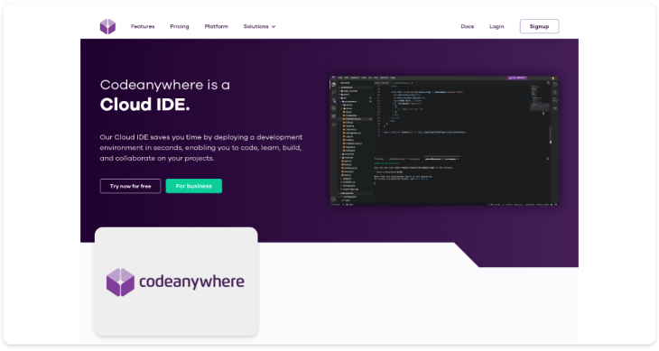Open the Features menu item

pyautogui.click(x=143, y=26)
